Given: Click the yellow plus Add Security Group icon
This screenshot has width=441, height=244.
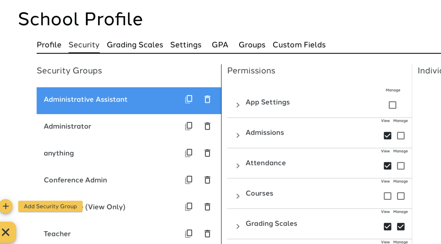Looking at the screenshot, I should pos(6,206).
